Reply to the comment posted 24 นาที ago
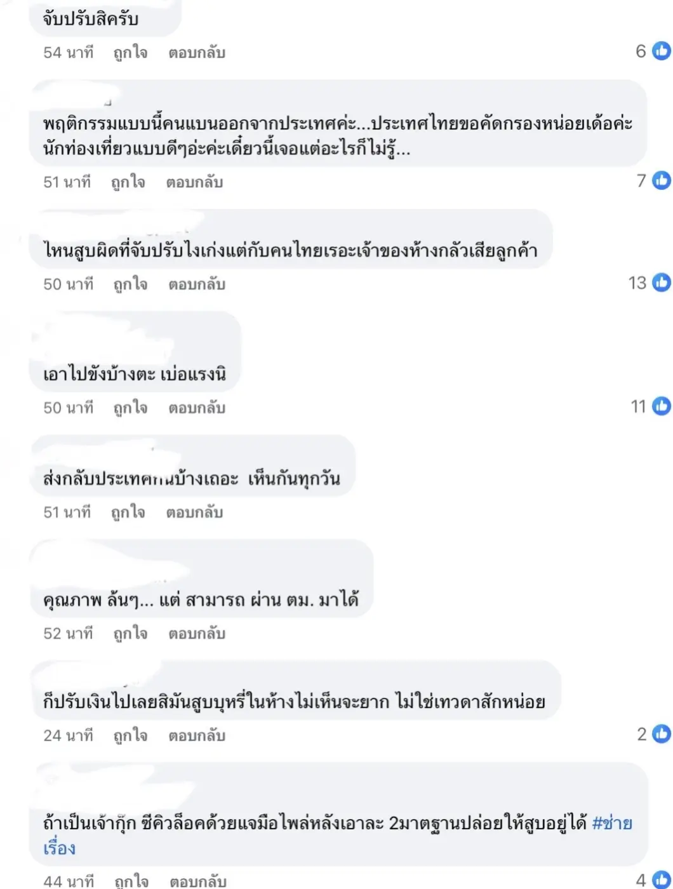Screen dimensions: 673x889 [x=197, y=735]
